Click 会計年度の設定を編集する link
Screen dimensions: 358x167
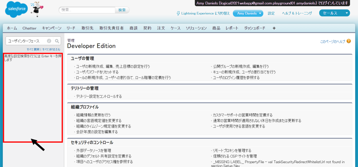click(97, 132)
